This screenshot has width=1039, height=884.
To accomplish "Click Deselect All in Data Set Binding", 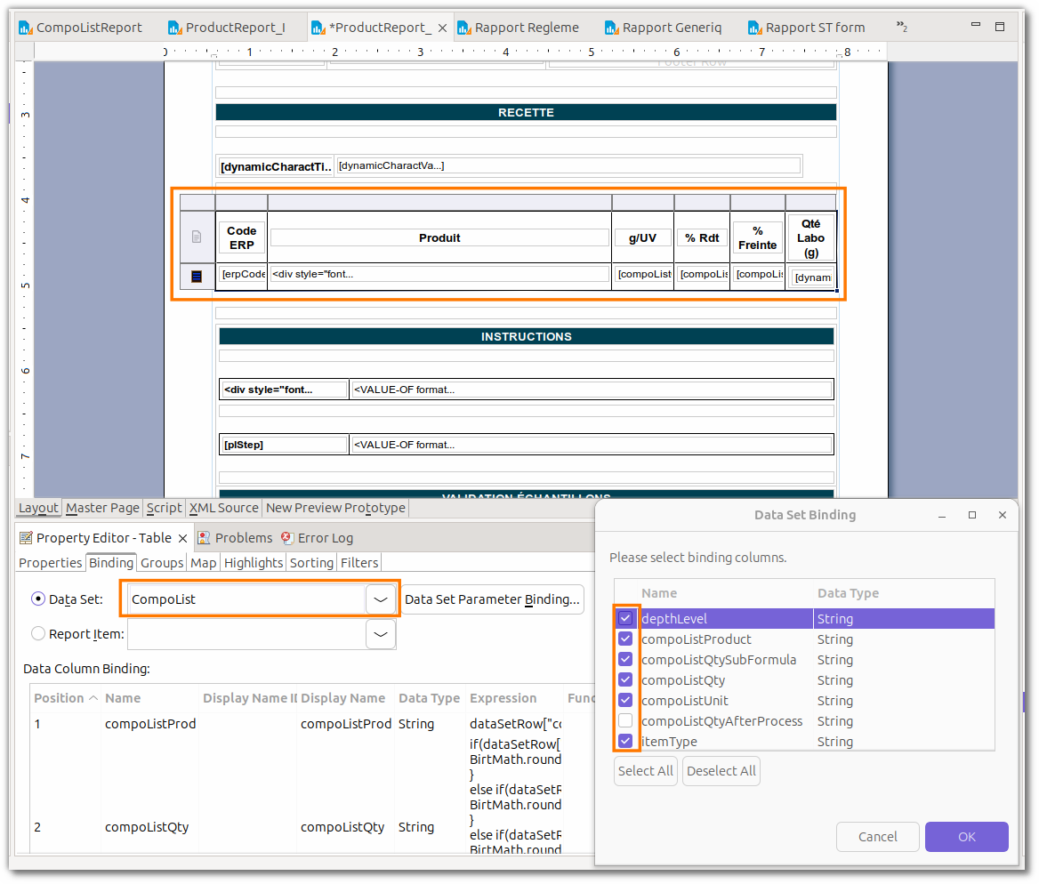I will 721,771.
